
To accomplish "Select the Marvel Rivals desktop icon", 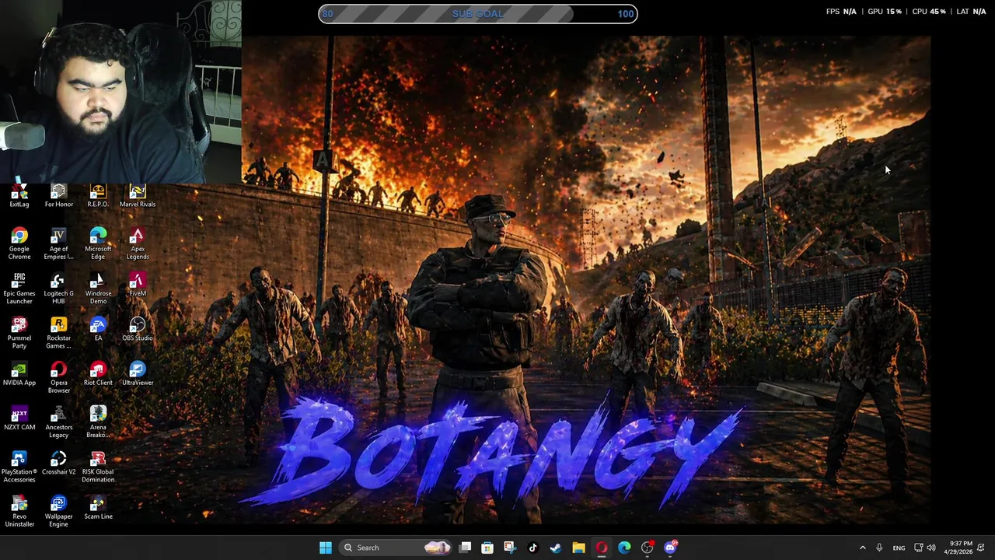I will (x=138, y=196).
